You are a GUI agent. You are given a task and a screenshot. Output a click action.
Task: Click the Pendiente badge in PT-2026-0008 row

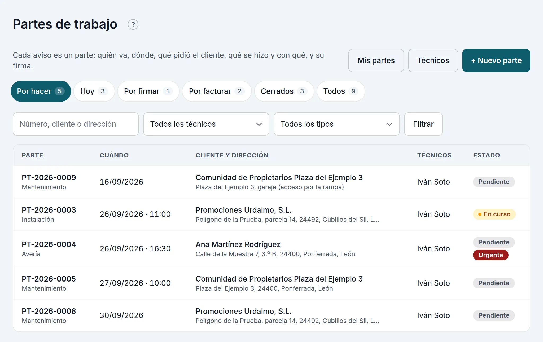(494, 315)
